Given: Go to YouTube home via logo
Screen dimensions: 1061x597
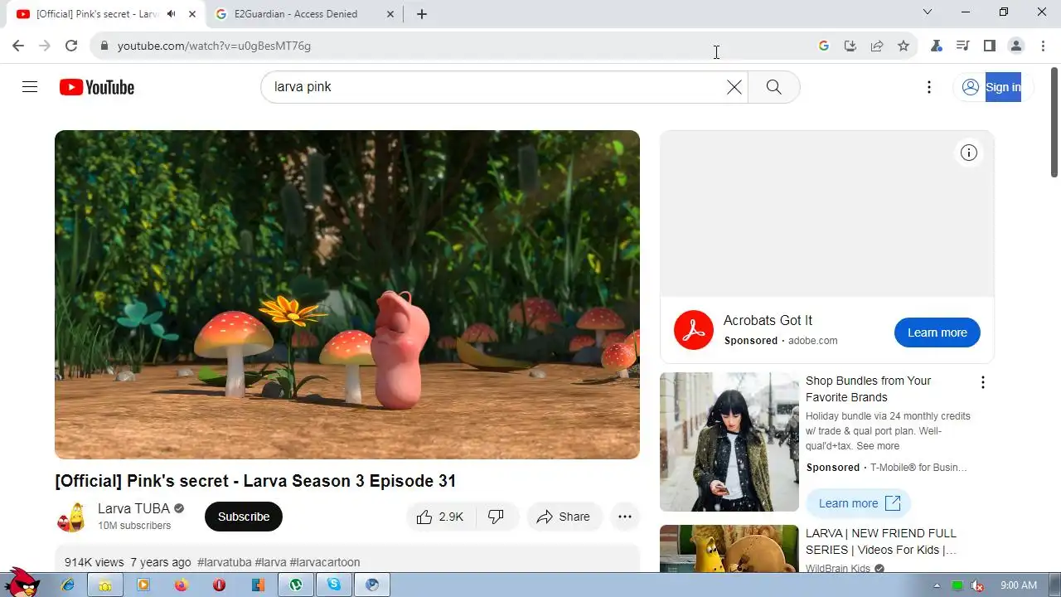Looking at the screenshot, I should [x=97, y=87].
